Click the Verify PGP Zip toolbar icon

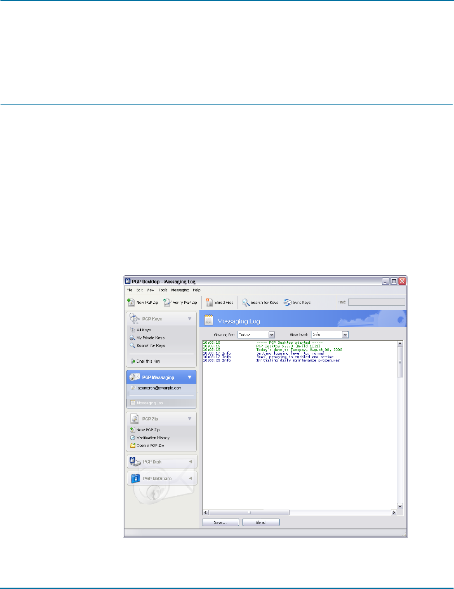pos(167,302)
